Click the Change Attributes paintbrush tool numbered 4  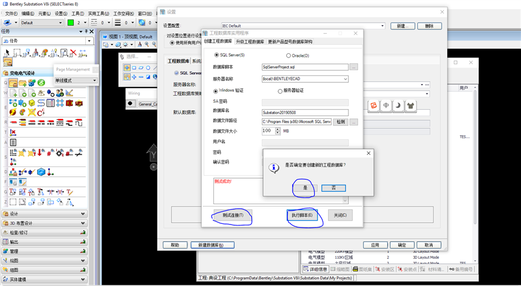(x=35, y=53)
